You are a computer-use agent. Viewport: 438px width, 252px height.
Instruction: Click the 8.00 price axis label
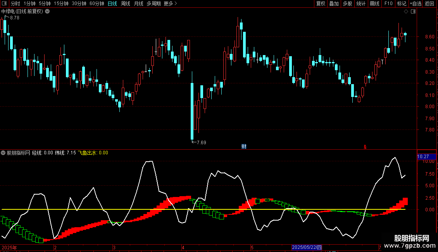[x=429, y=107]
